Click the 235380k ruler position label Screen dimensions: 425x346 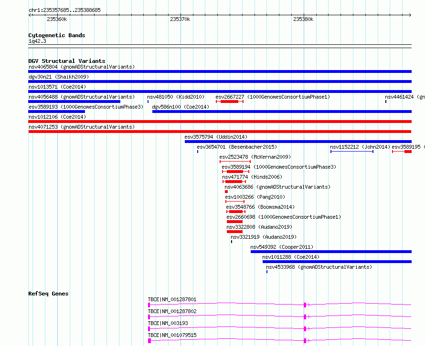[x=303, y=19]
